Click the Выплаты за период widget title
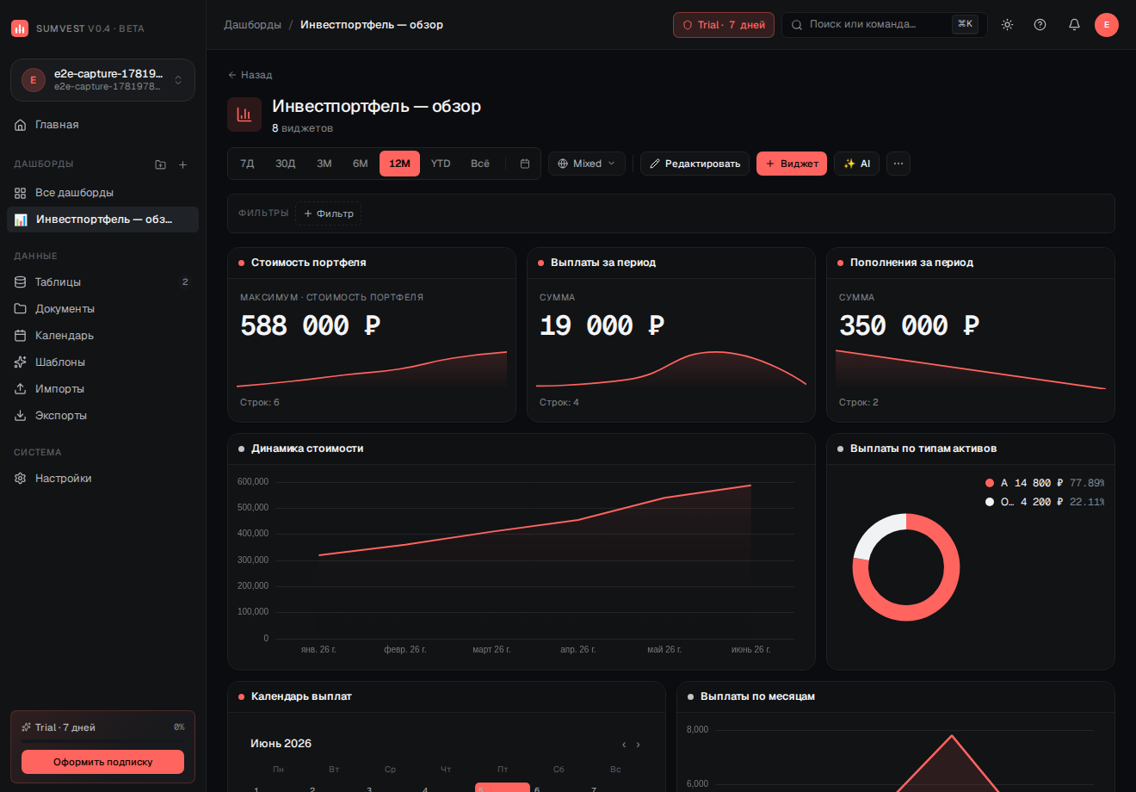This screenshot has height=792, width=1136. (x=603, y=263)
